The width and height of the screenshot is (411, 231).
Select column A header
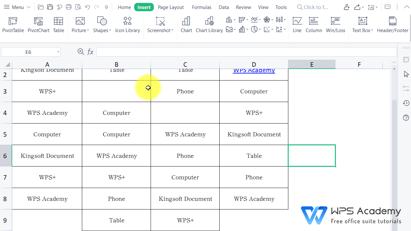tap(47, 64)
